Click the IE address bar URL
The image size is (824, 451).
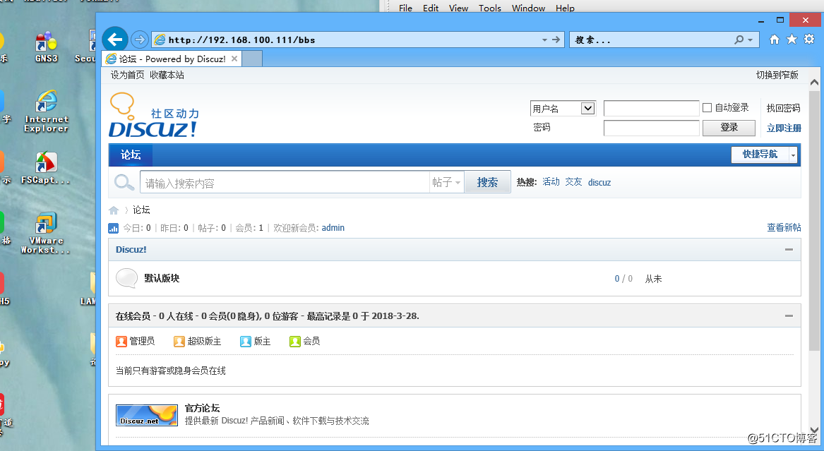point(241,40)
